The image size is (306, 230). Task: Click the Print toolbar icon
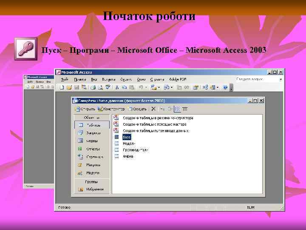click(93, 87)
